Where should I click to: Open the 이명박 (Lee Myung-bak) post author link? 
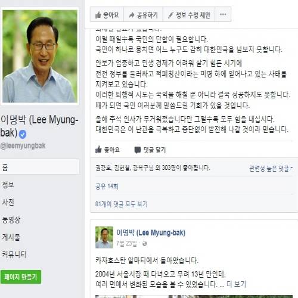pyautogui.click(x=151, y=232)
